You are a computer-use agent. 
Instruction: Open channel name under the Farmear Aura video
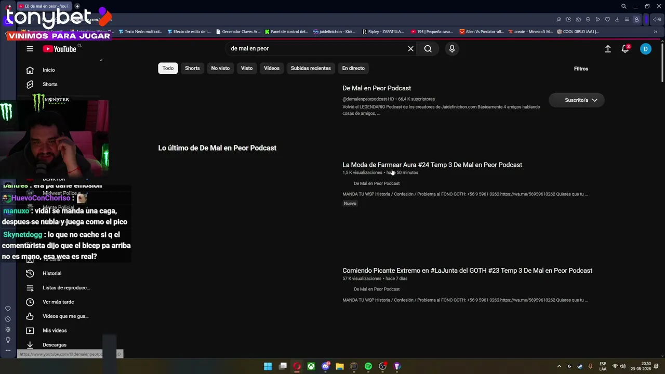[x=377, y=183]
